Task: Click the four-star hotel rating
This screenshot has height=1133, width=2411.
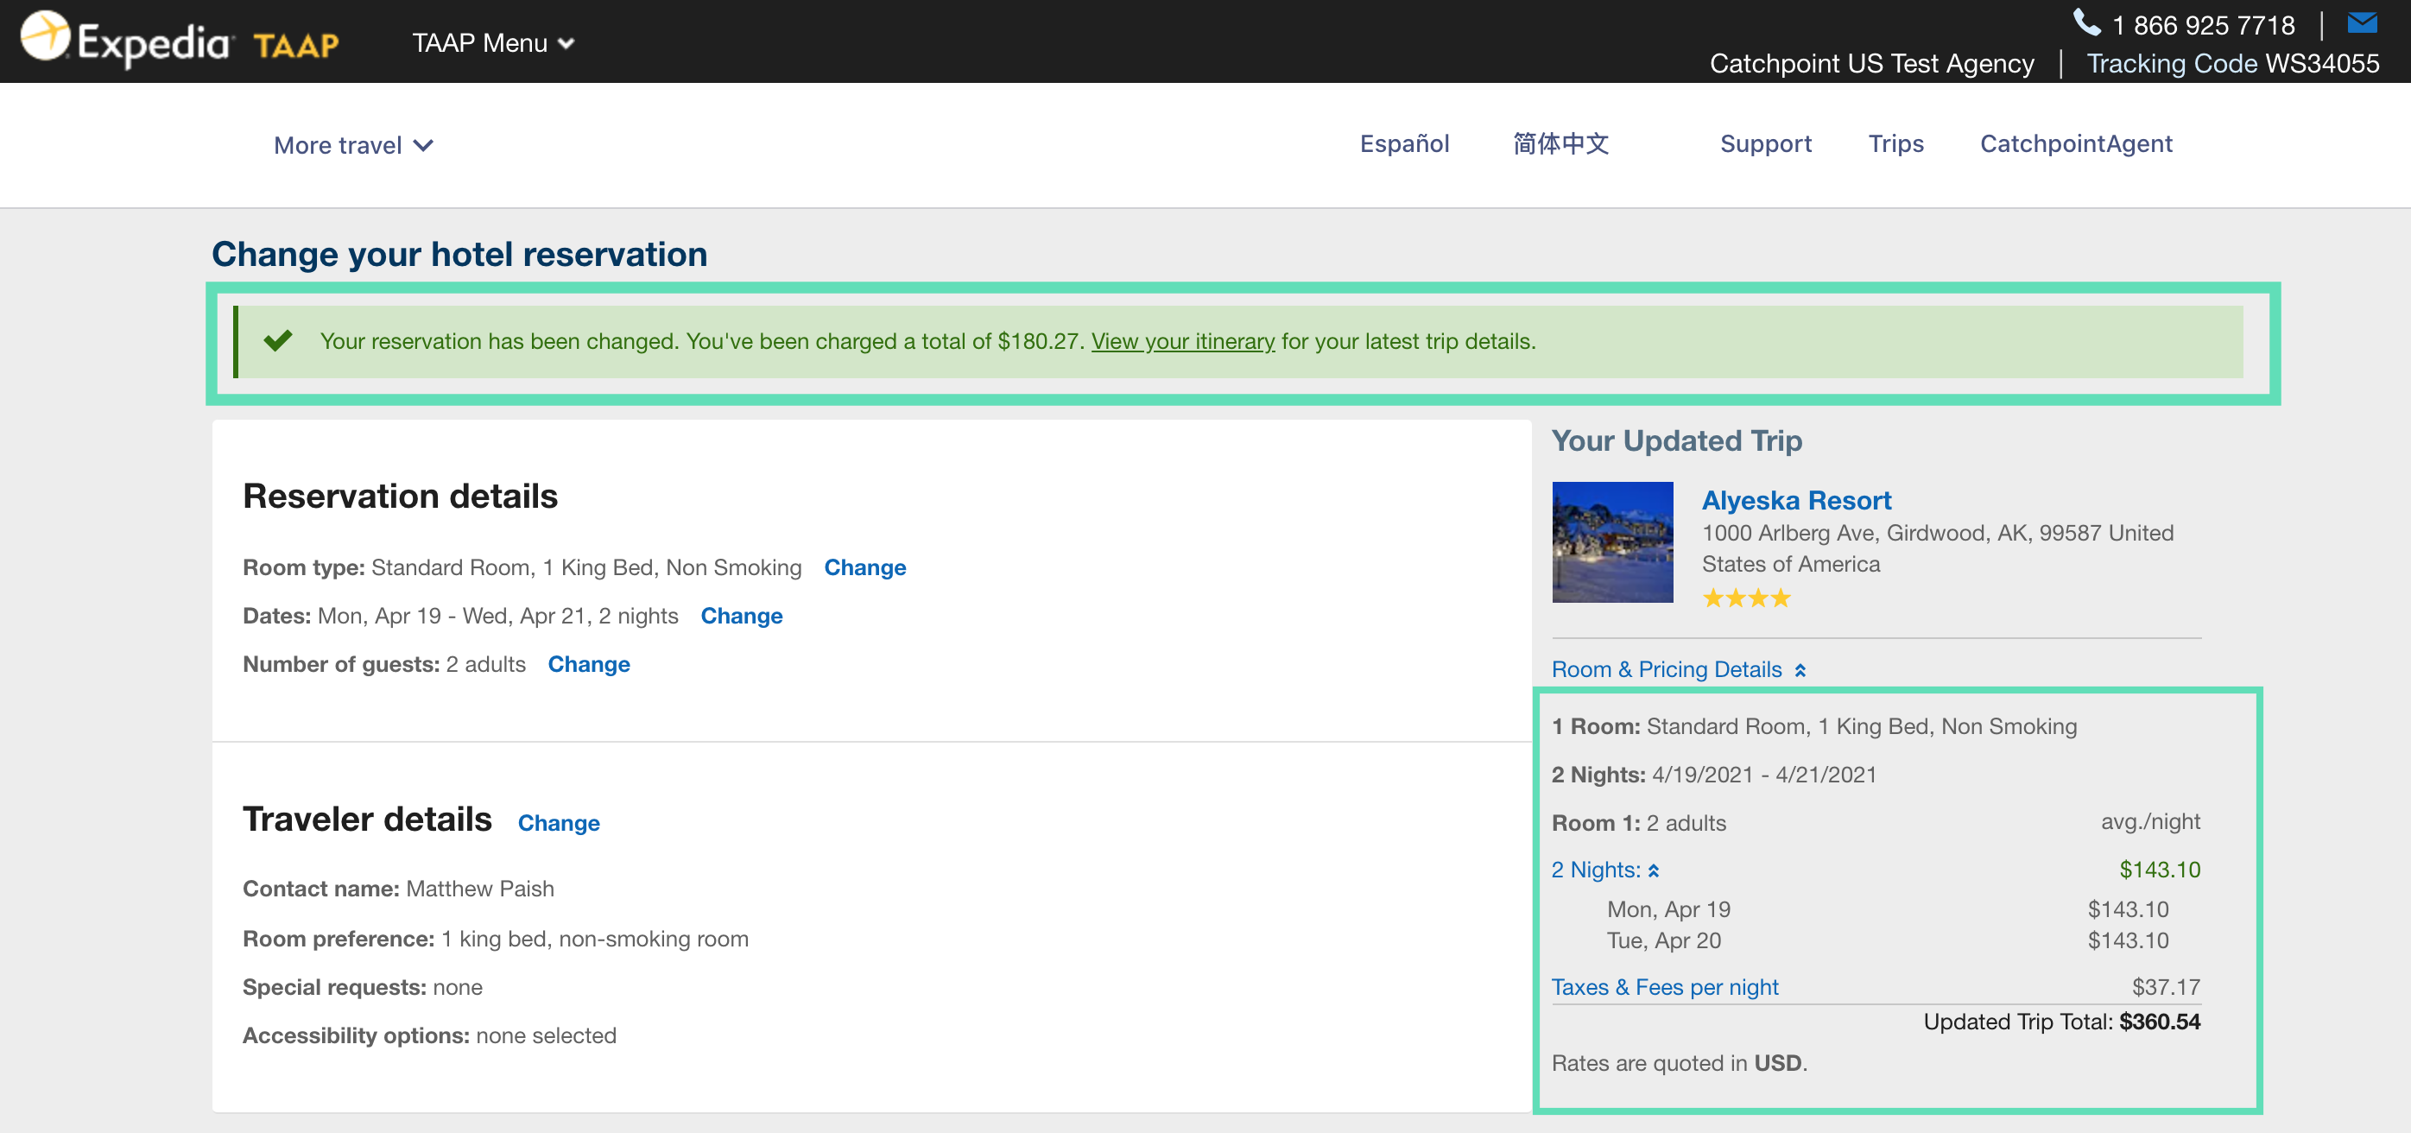Action: tap(1745, 598)
